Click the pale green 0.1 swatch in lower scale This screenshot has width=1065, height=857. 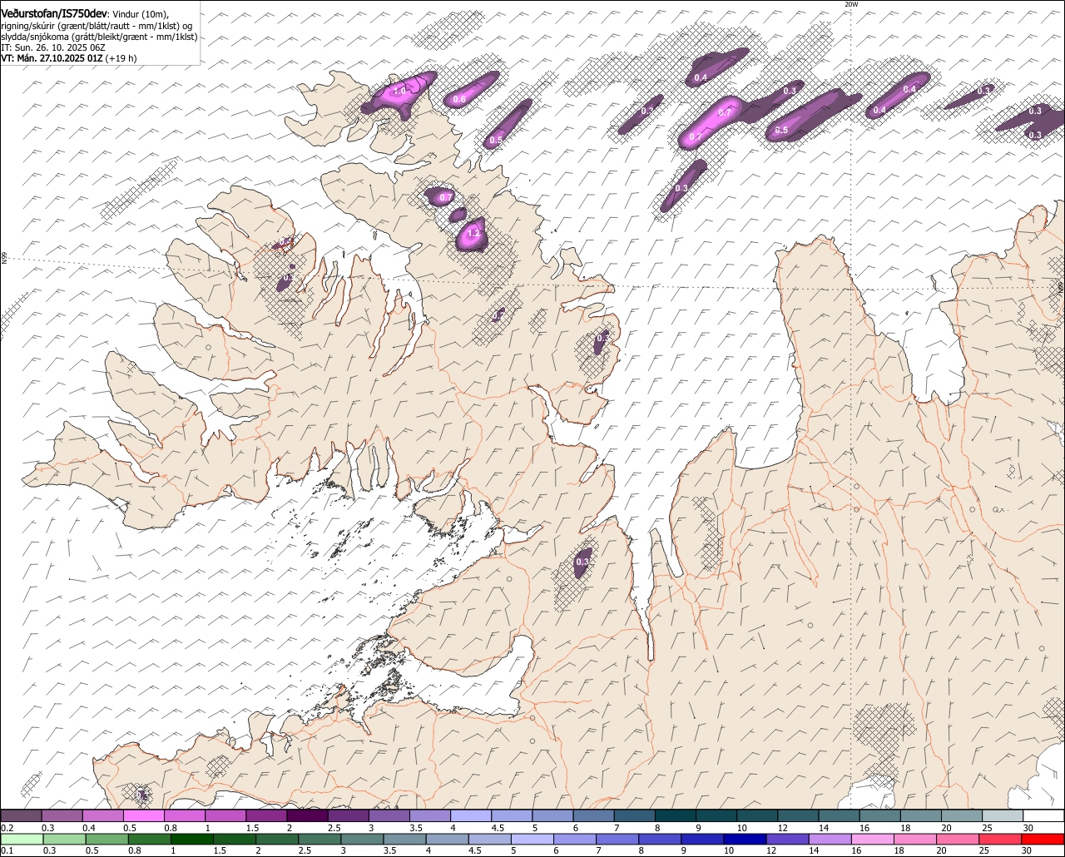tap(22, 839)
